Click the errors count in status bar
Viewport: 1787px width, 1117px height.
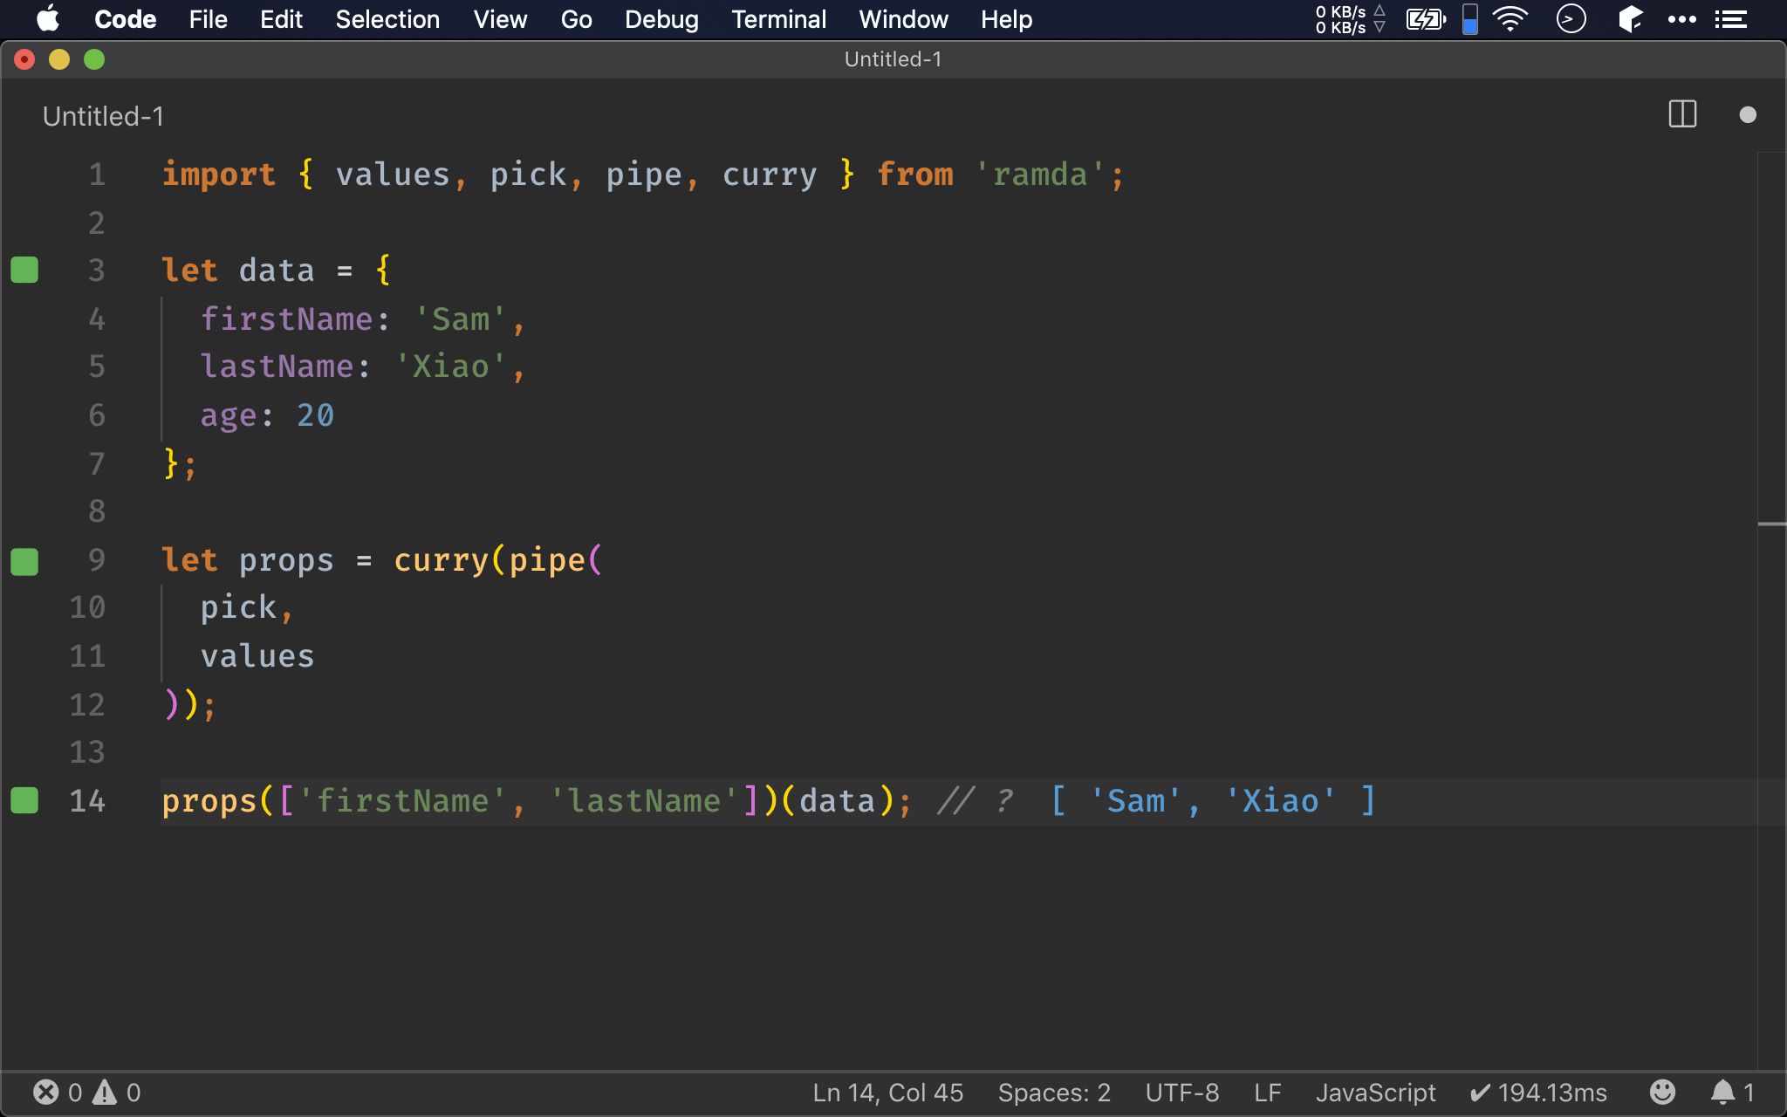pos(58,1093)
